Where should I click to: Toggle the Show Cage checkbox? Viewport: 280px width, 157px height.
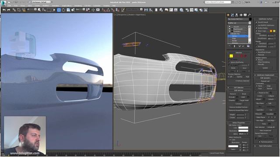pyautogui.click(x=256, y=31)
